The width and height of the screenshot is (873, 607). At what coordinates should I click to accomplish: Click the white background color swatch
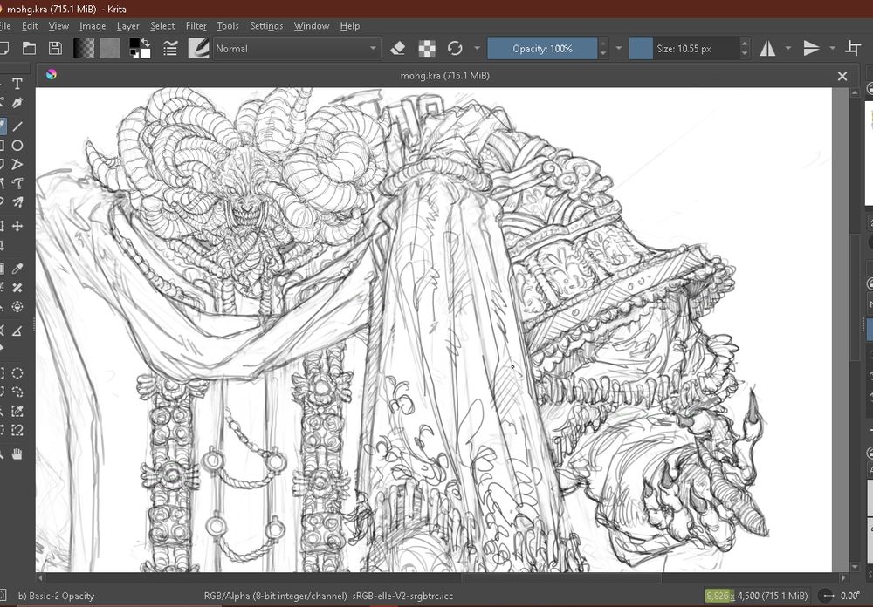(x=145, y=54)
